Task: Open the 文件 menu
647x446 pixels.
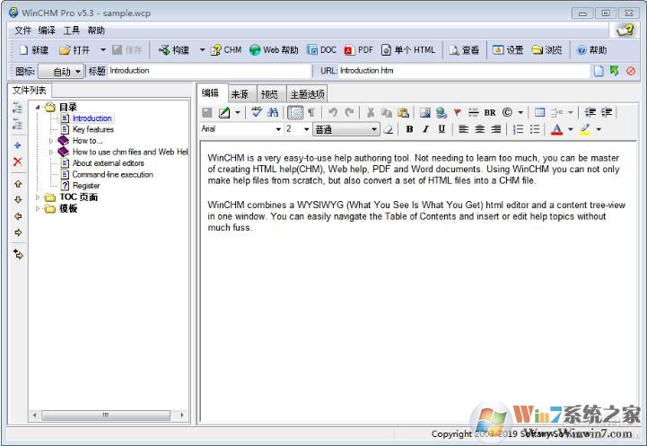Action: tap(22, 31)
